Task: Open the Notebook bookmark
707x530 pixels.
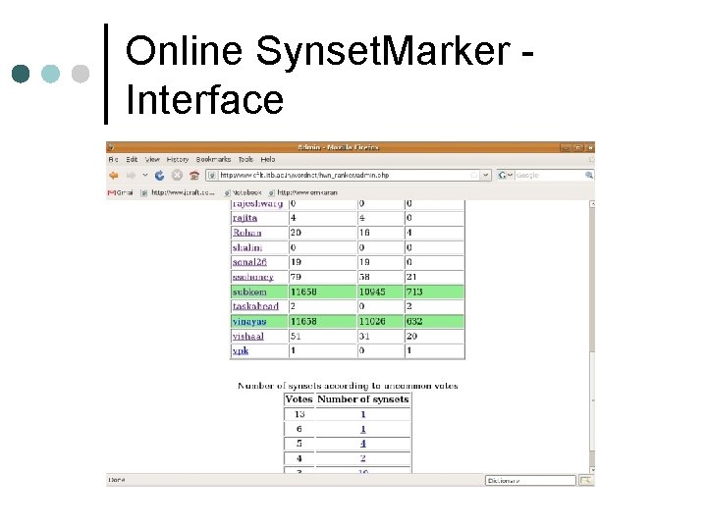Action: click(x=244, y=192)
